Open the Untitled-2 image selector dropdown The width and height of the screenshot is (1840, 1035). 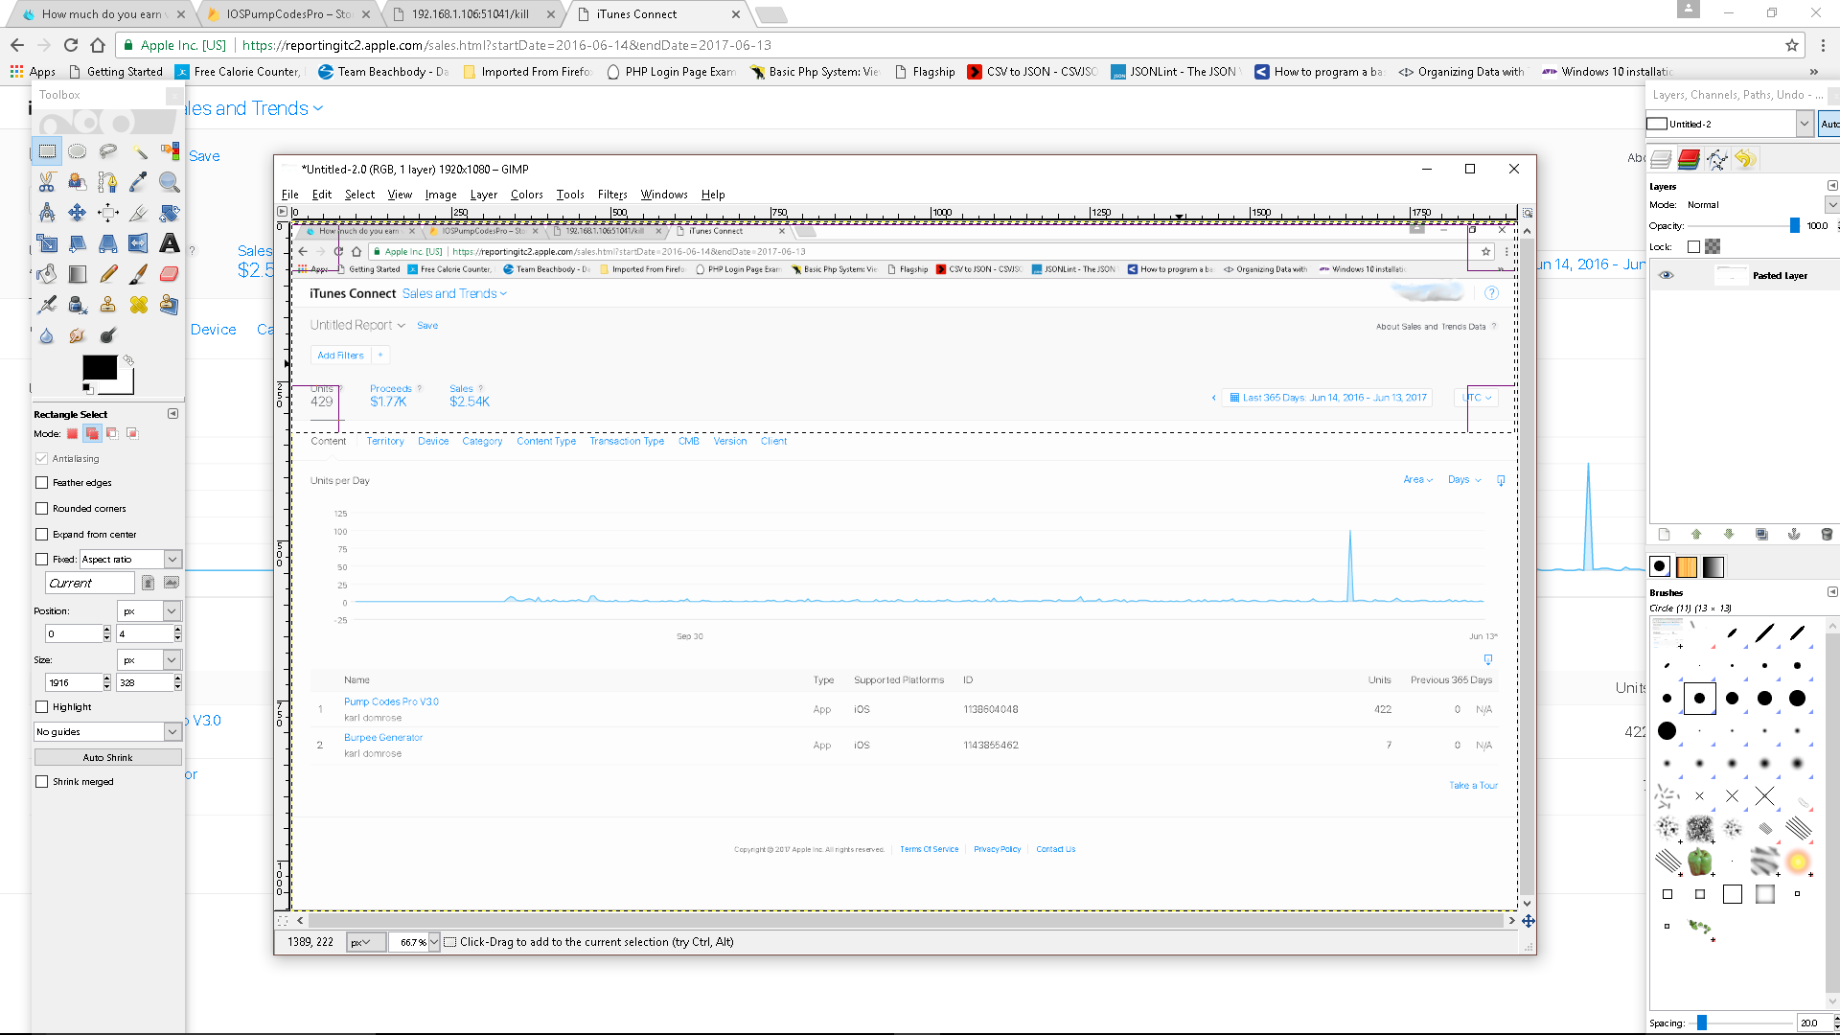1805,124
